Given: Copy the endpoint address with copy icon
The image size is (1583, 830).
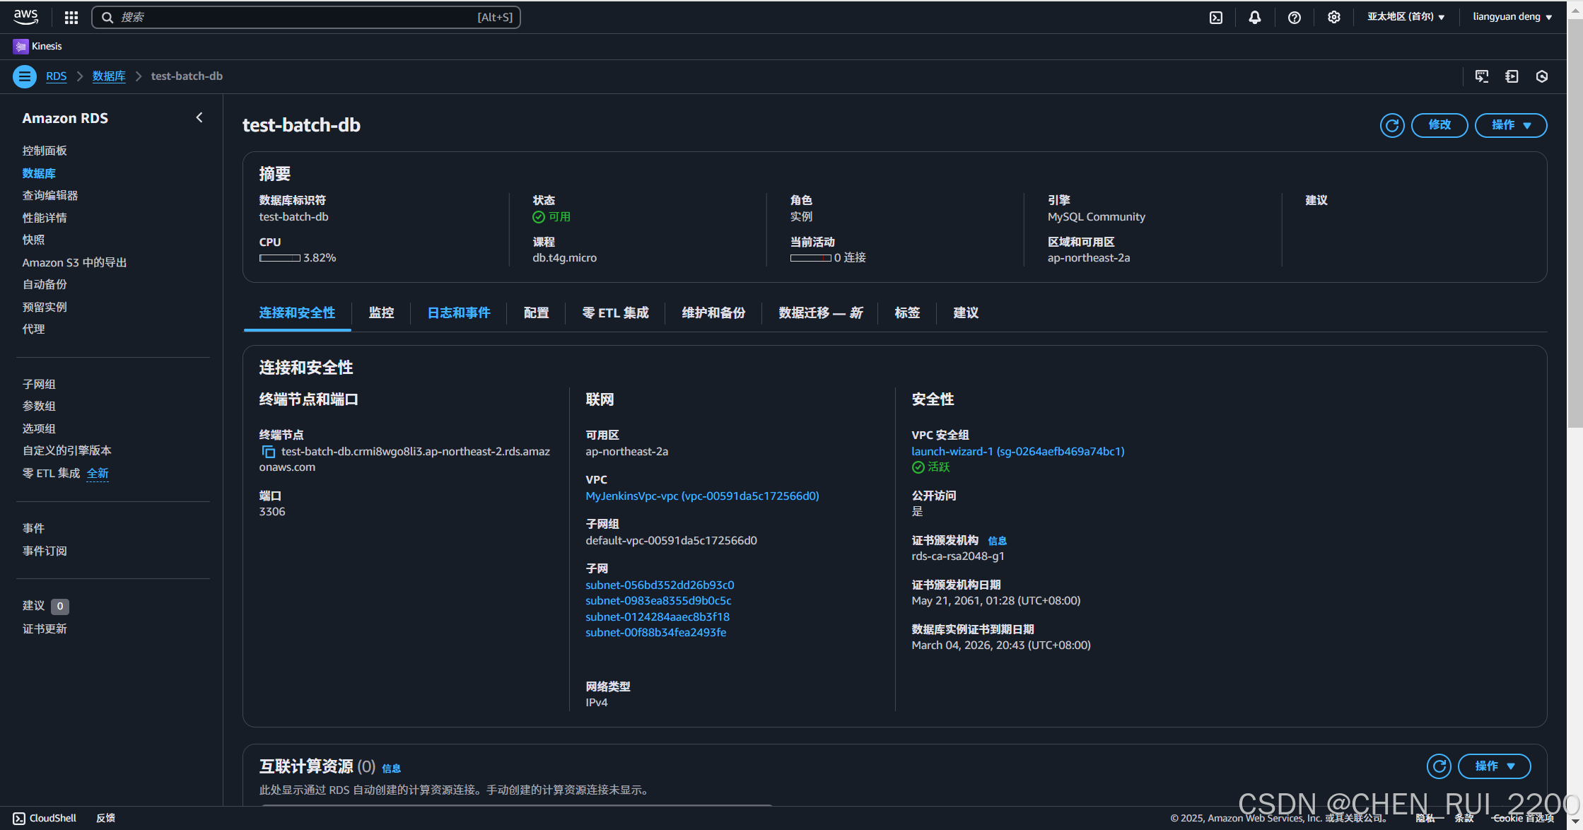Looking at the screenshot, I should (x=268, y=452).
